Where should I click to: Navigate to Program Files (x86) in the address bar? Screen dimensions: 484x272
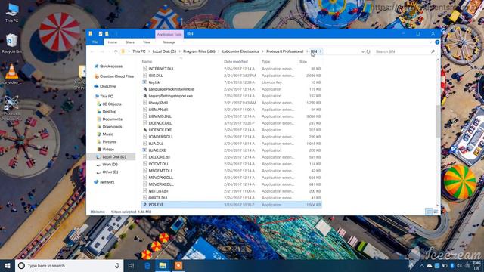[199, 51]
